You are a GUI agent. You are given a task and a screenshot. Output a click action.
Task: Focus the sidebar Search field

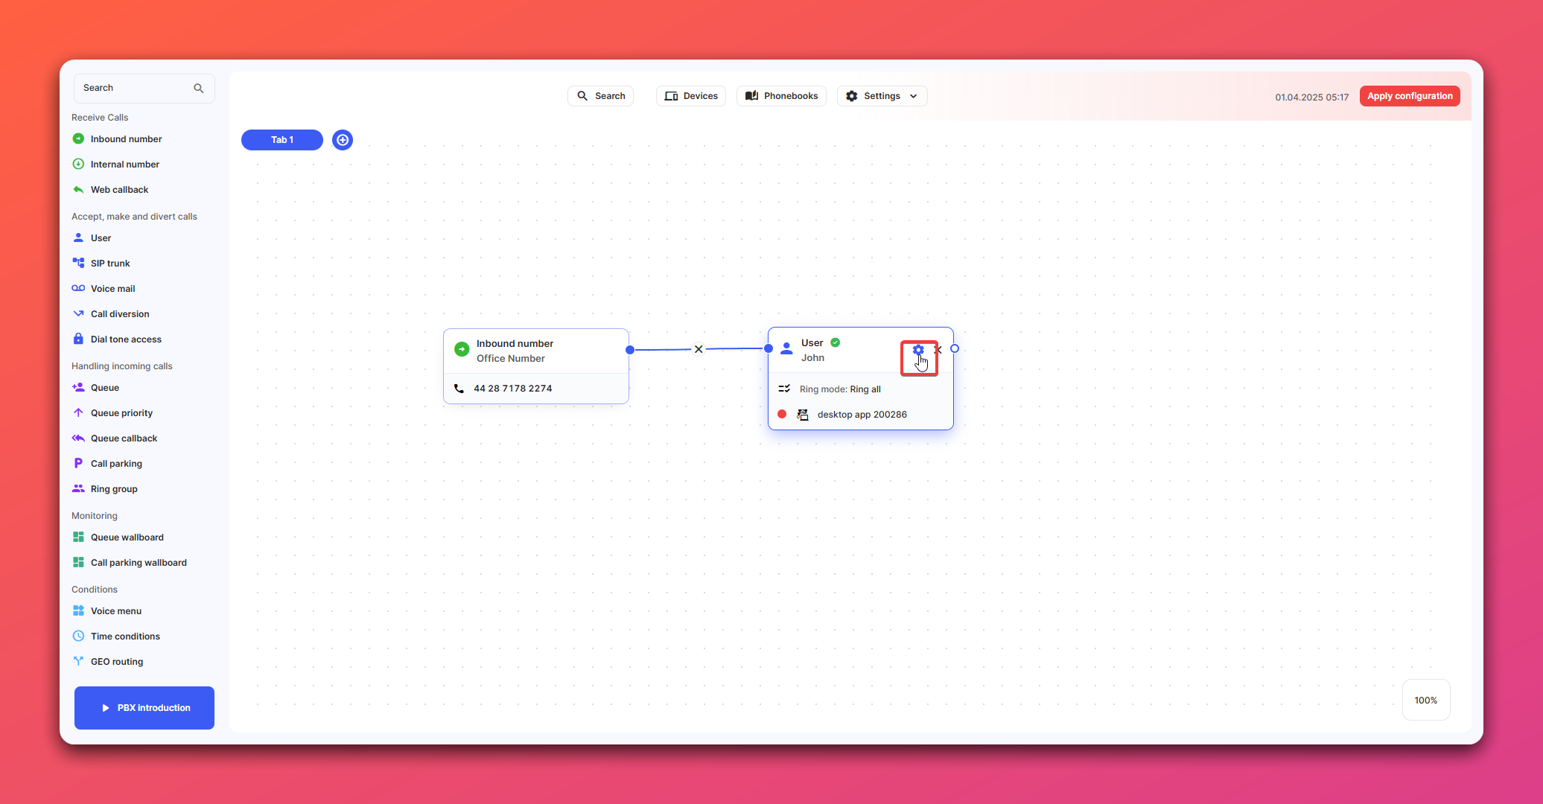point(144,88)
